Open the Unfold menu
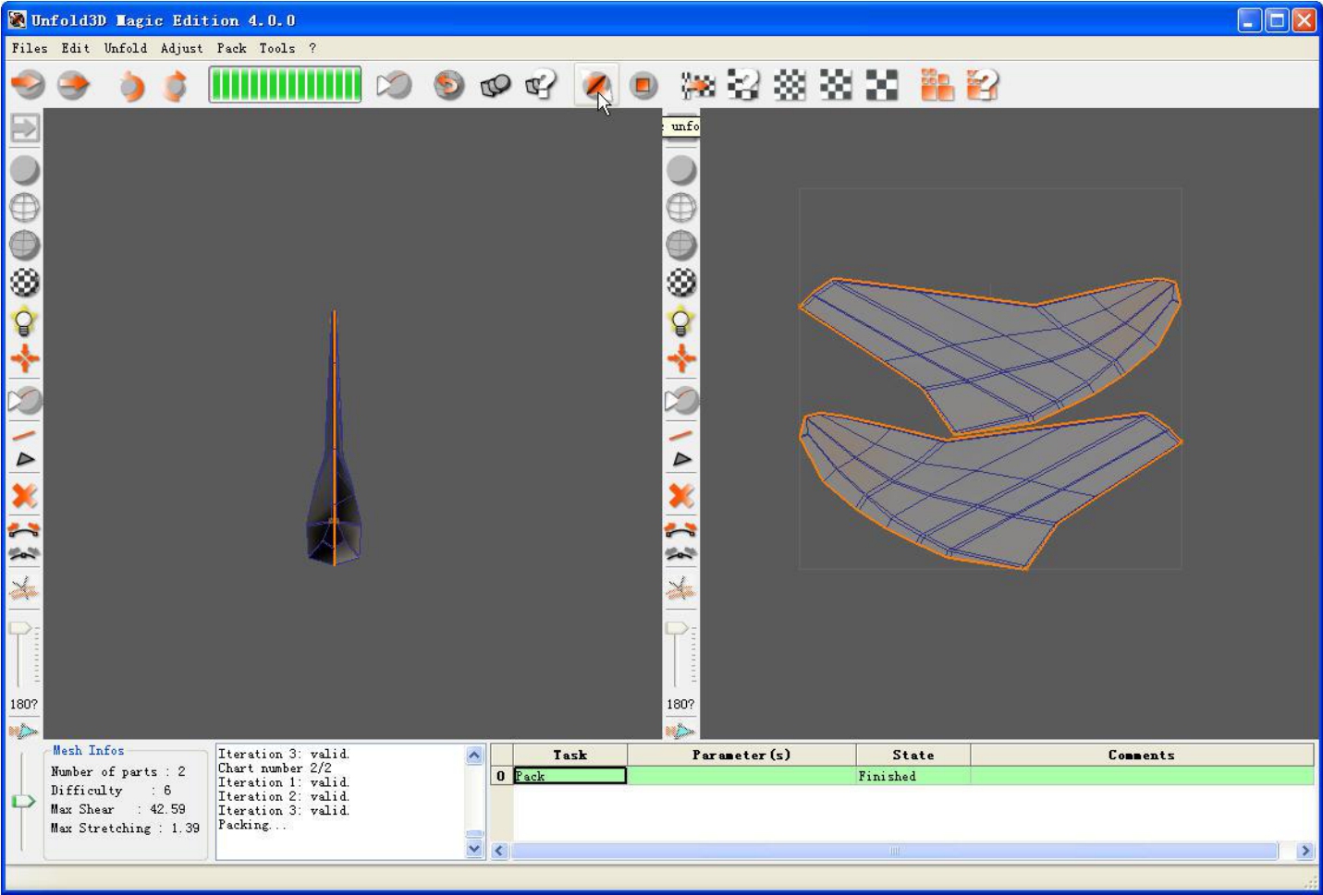 [126, 48]
